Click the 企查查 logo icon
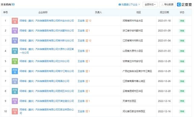 coord(179,5)
